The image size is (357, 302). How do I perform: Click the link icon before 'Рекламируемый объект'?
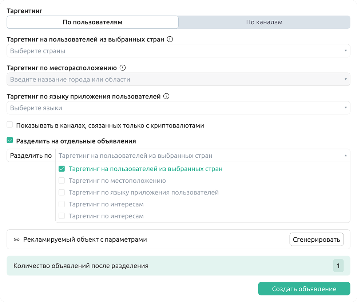click(16, 239)
